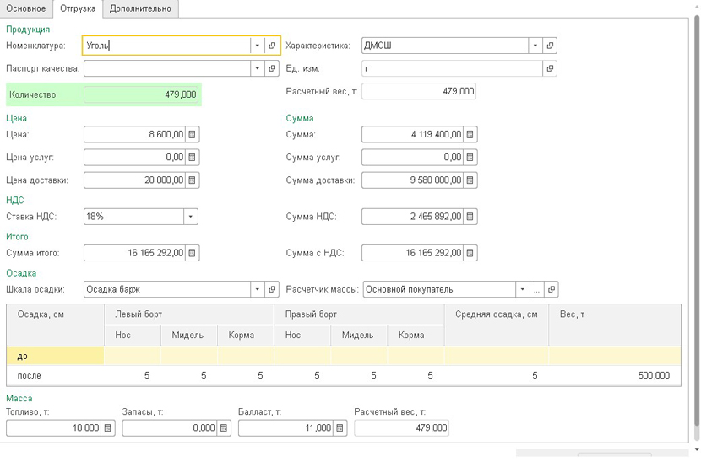The height and width of the screenshot is (462, 701).
Task: Click calculator icon in Балласт field
Action: click(340, 428)
